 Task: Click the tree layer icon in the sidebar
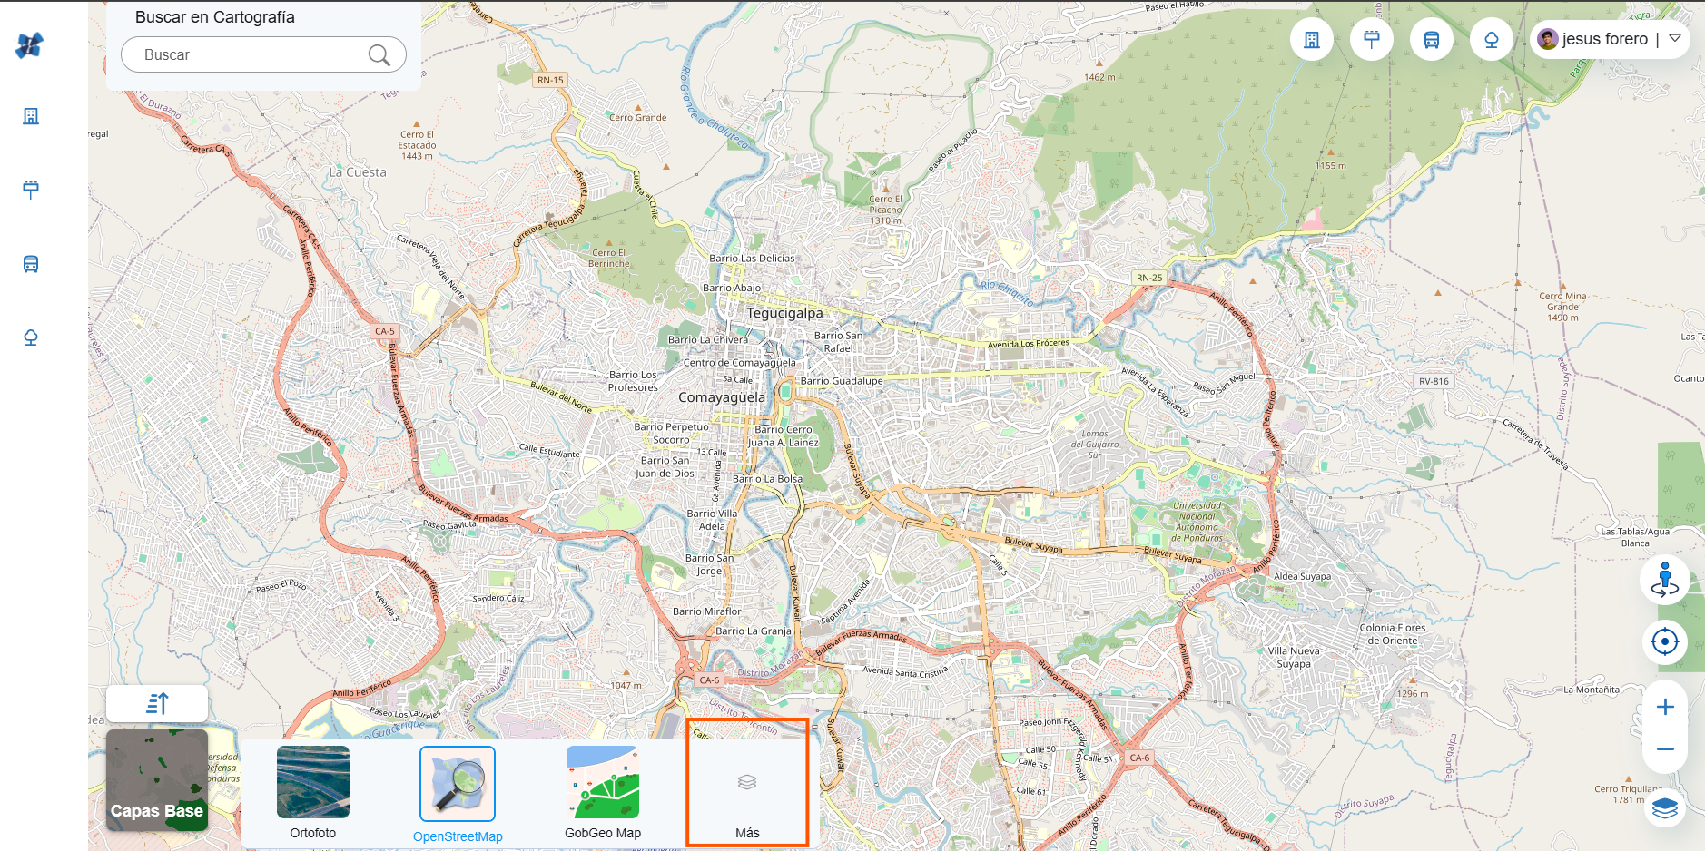(x=30, y=337)
